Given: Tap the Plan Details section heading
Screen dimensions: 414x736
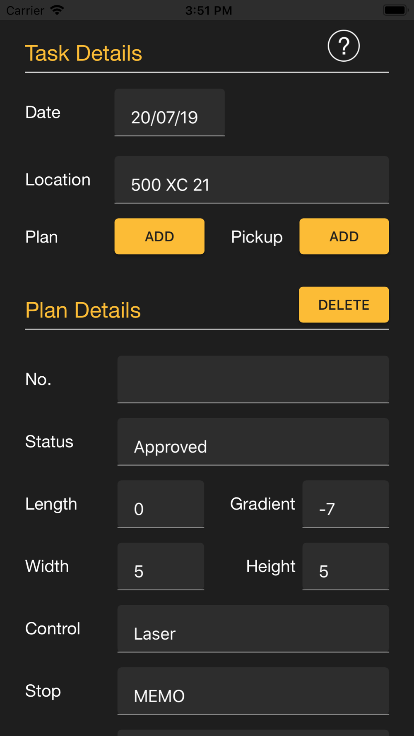Looking at the screenshot, I should pos(83,310).
